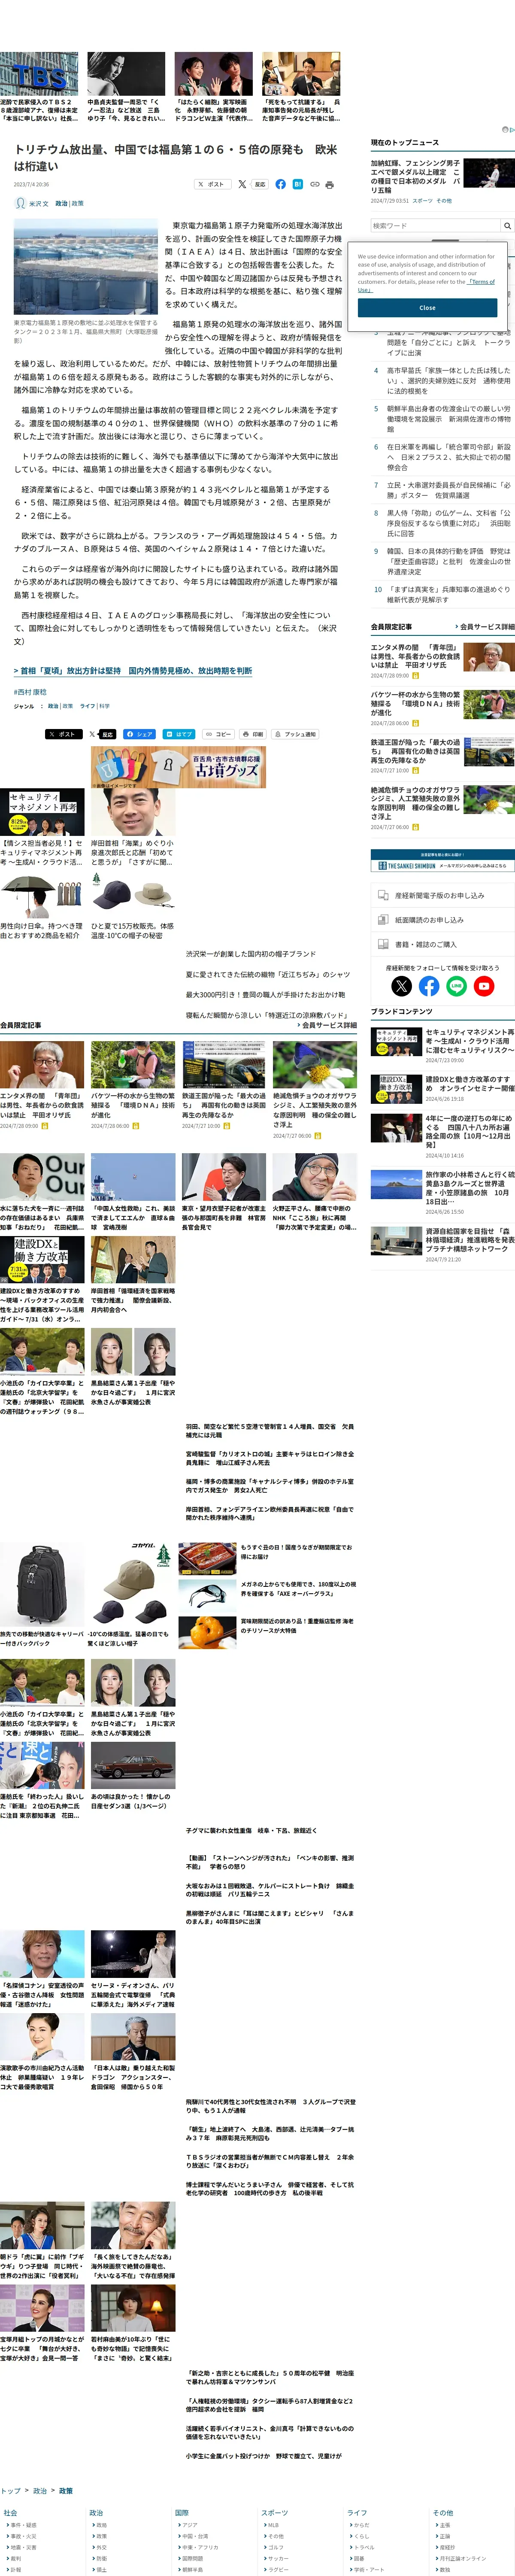Click the X ポスト button near the headline

[x=213, y=184]
